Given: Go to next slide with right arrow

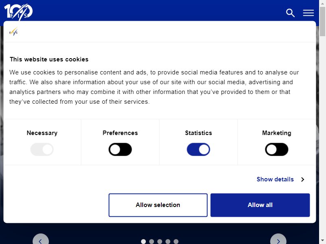Looking at the screenshot, I should (278, 240).
